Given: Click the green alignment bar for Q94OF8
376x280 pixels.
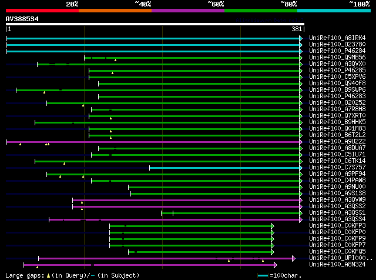Looking at the screenshot, I should coord(199,84).
